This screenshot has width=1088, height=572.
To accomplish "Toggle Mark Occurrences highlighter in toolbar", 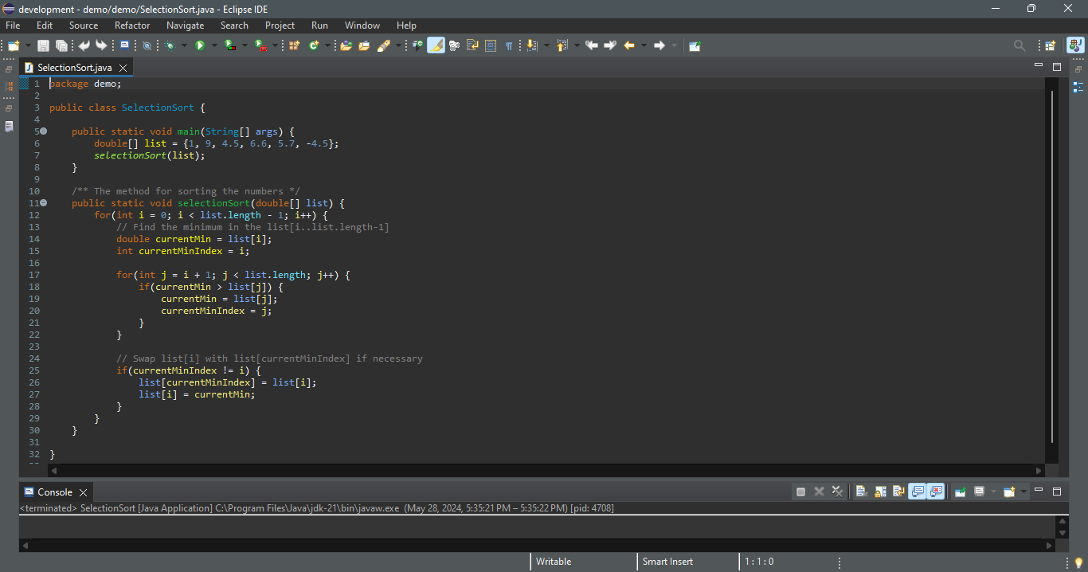I will 436,46.
